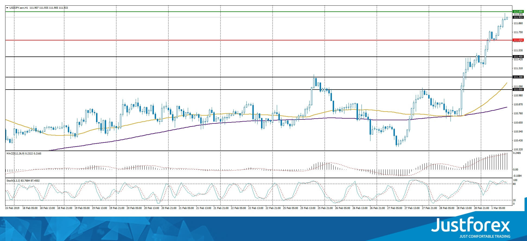Screen dimensions: 527x241
Task: Click the 26 Feb 05:00 time axis label
Action: pos(342,208)
